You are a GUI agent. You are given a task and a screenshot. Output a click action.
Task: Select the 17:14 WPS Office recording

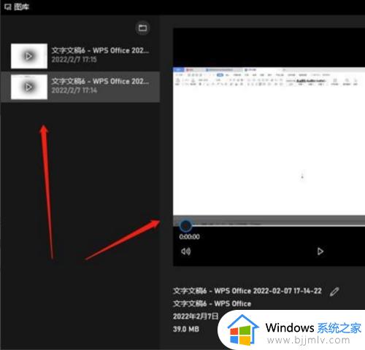[80, 87]
